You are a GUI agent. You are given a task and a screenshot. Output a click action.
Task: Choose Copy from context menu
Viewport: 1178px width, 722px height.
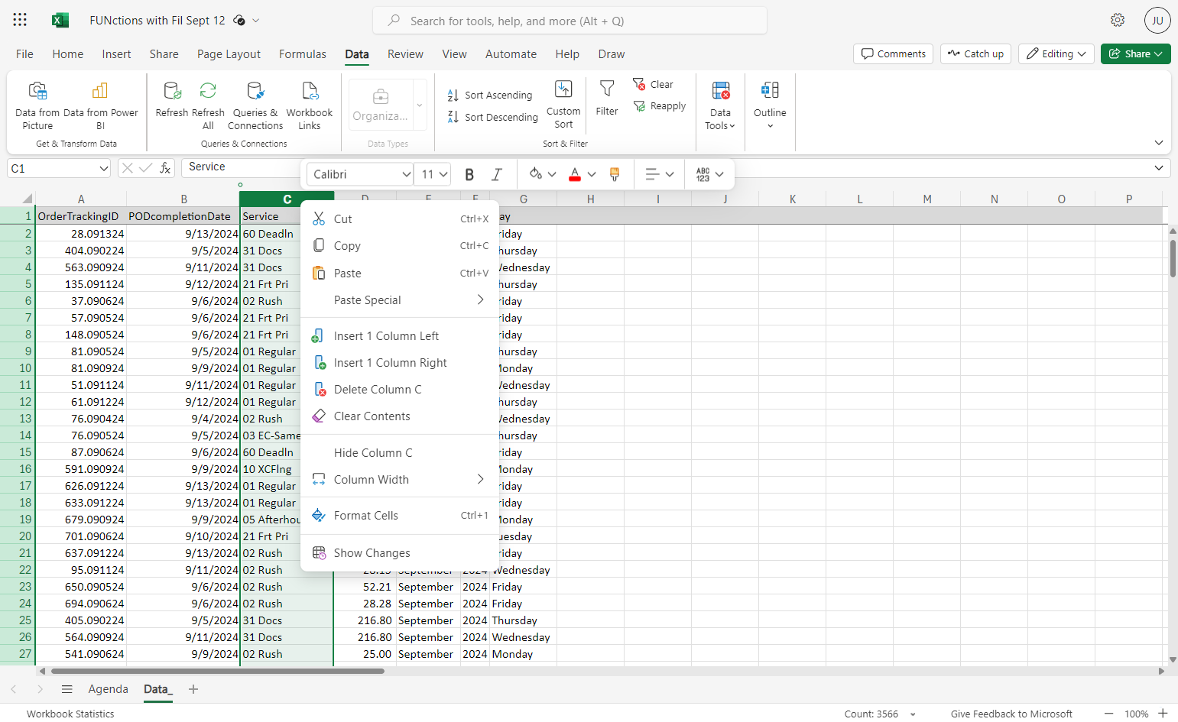tap(400, 246)
